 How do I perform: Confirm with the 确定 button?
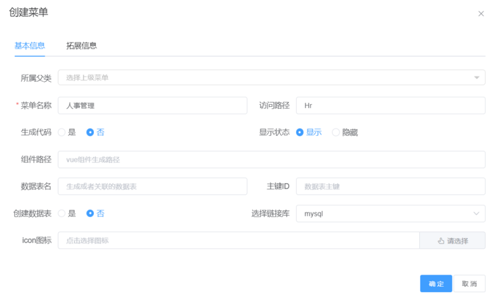click(x=436, y=283)
